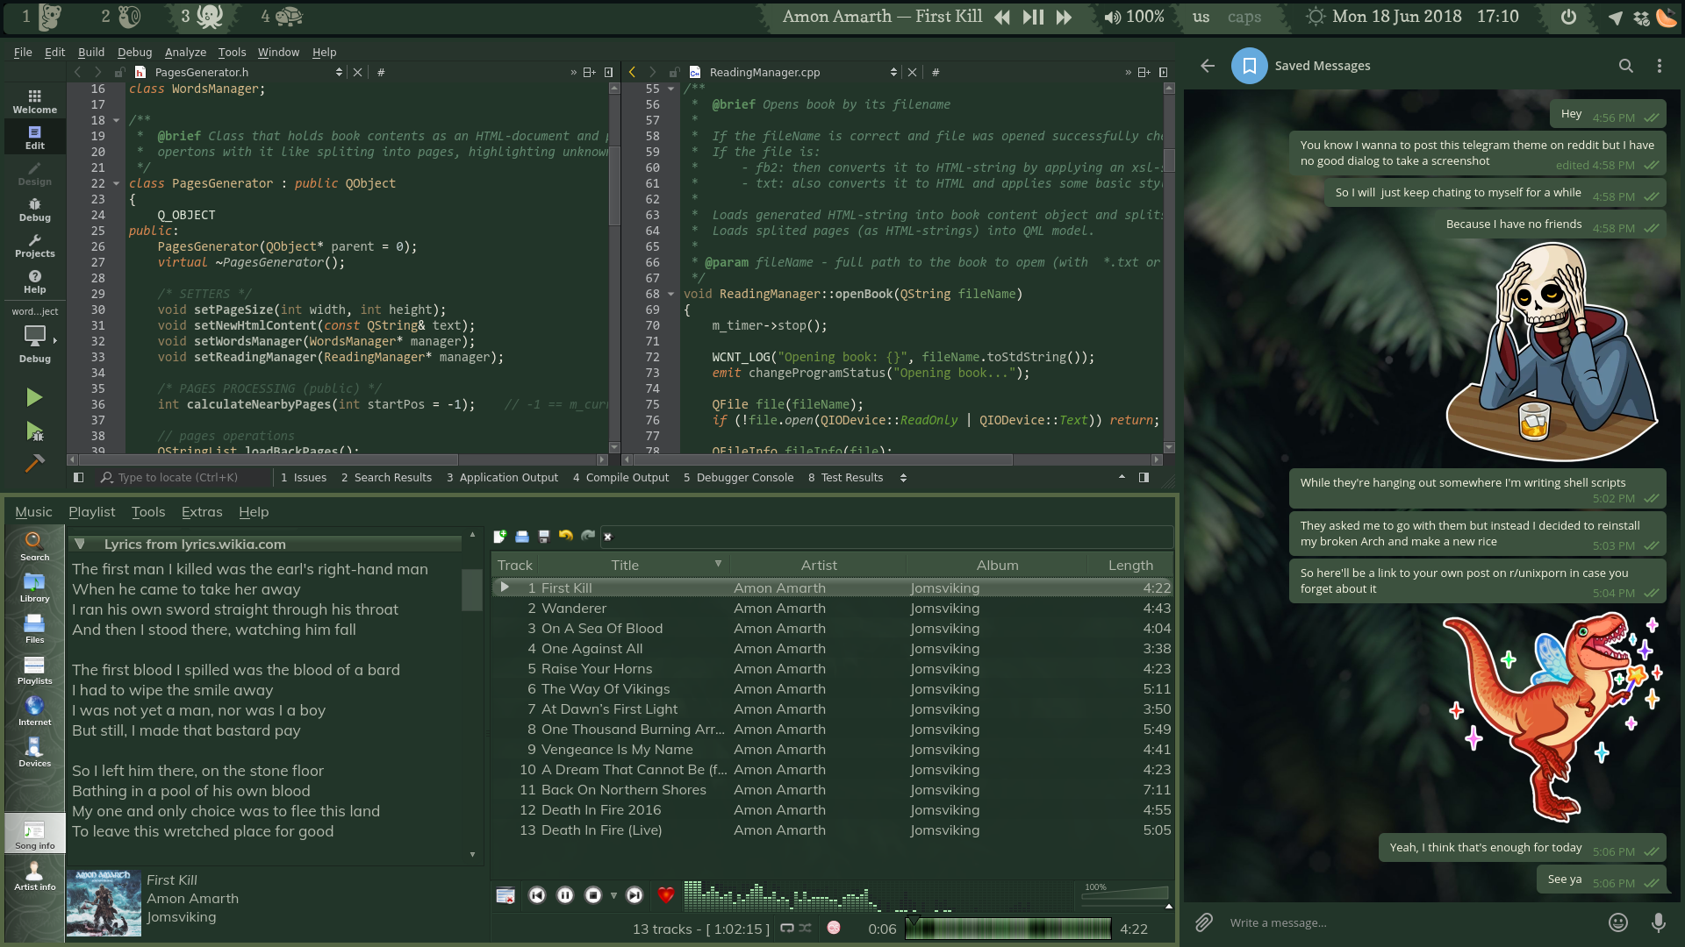Toggle repeat mode in Clementine
The width and height of the screenshot is (1685, 947).
coord(787,928)
